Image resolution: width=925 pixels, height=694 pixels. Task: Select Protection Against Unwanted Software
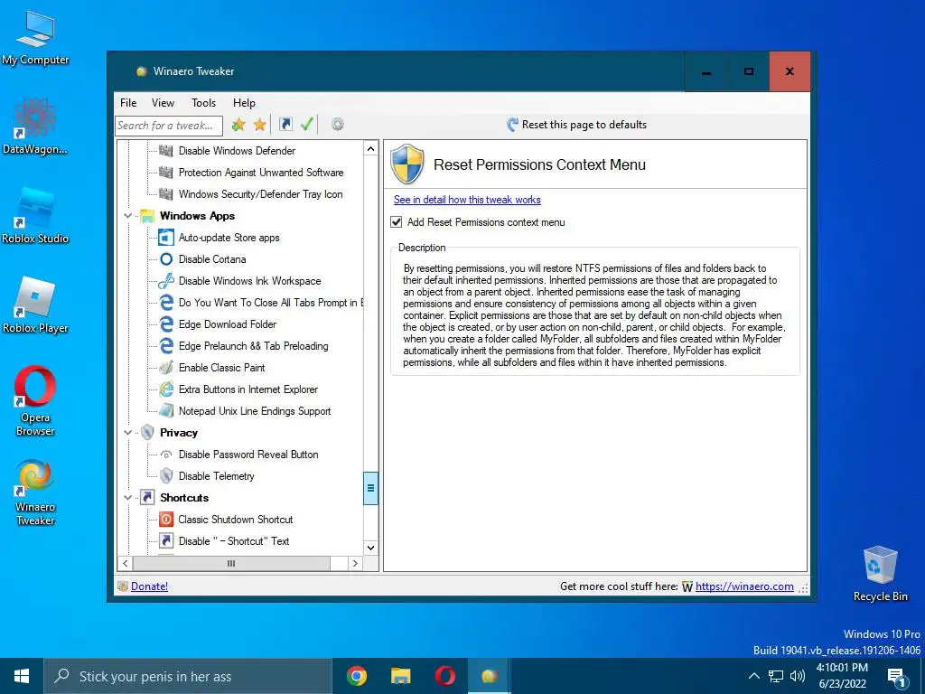[x=261, y=173]
